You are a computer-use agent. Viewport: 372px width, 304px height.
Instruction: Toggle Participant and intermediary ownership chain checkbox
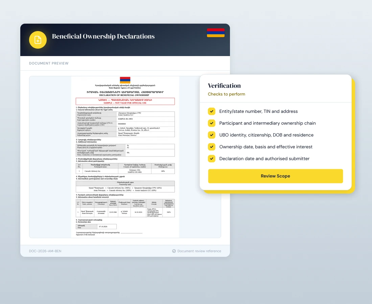click(x=212, y=123)
